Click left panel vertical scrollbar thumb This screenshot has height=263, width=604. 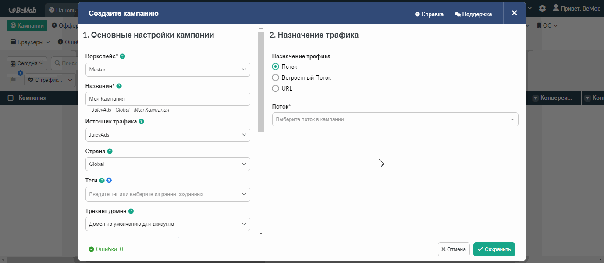261,81
